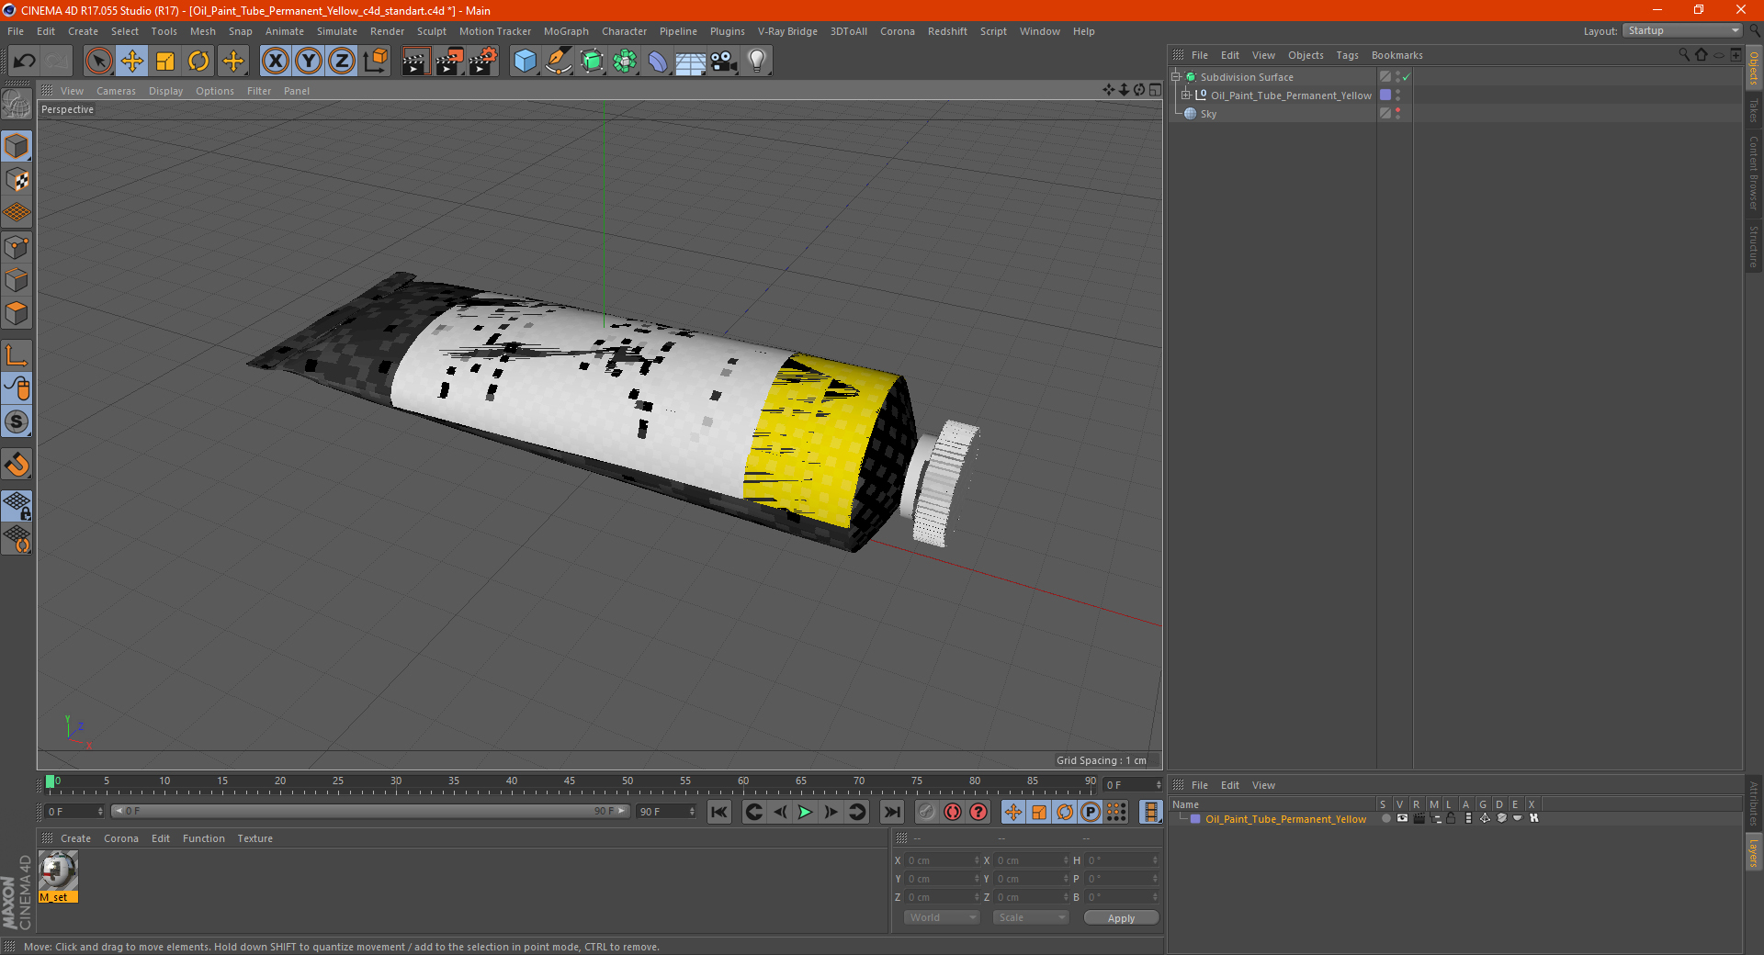Open the Simulate menu
The image size is (1764, 955).
pyautogui.click(x=337, y=31)
